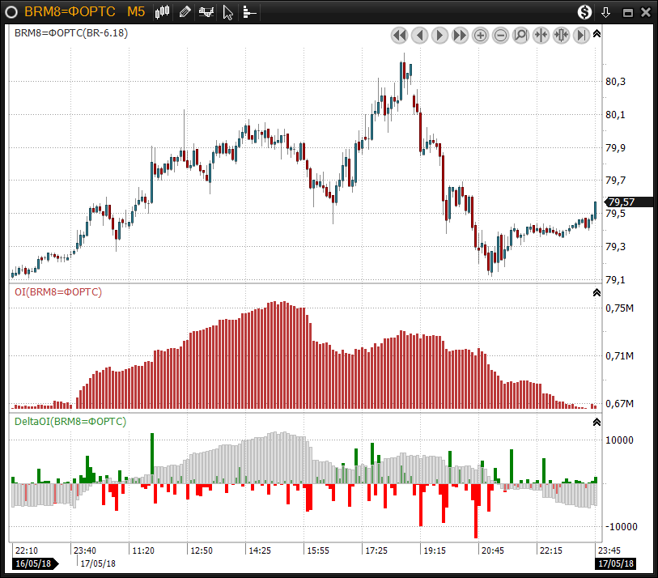The image size is (658, 578).
Task: Open the BRM8=ФОРТС symbol selector
Action: click(x=70, y=12)
